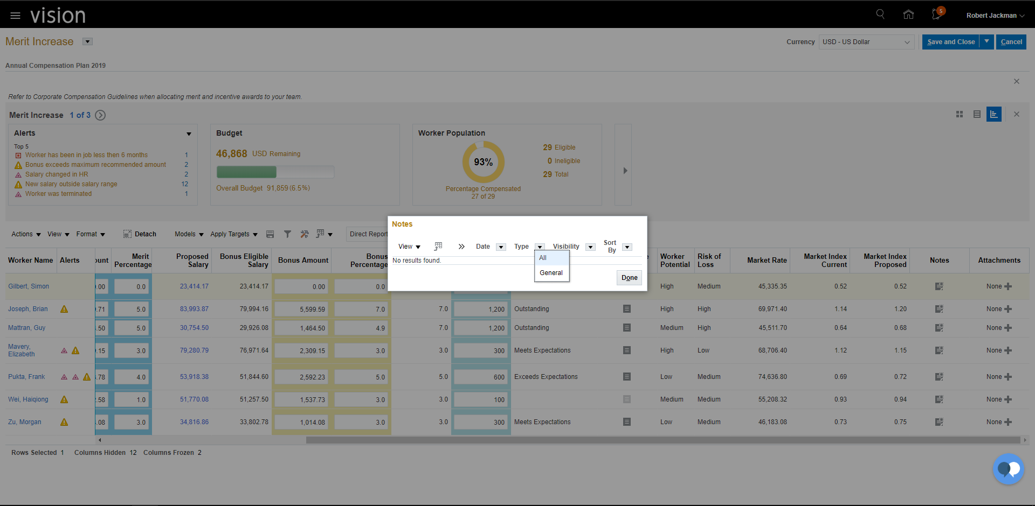1035x506 pixels.
Task: Open the Actions menu
Action: pyautogui.click(x=26, y=234)
